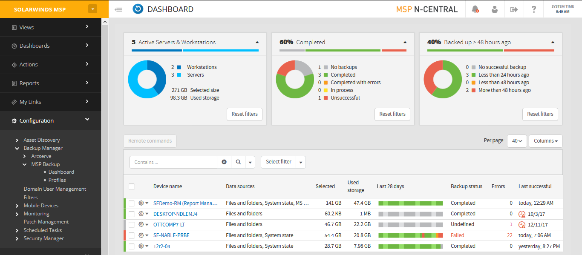Open device link SE-NABLE-PRBE
The width and height of the screenshot is (582, 255).
coord(171,235)
